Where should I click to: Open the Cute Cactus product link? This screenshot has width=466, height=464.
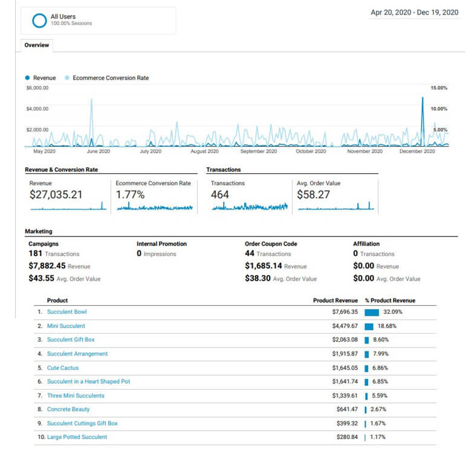click(63, 368)
